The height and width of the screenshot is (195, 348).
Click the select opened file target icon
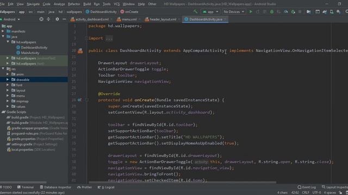(41, 19)
